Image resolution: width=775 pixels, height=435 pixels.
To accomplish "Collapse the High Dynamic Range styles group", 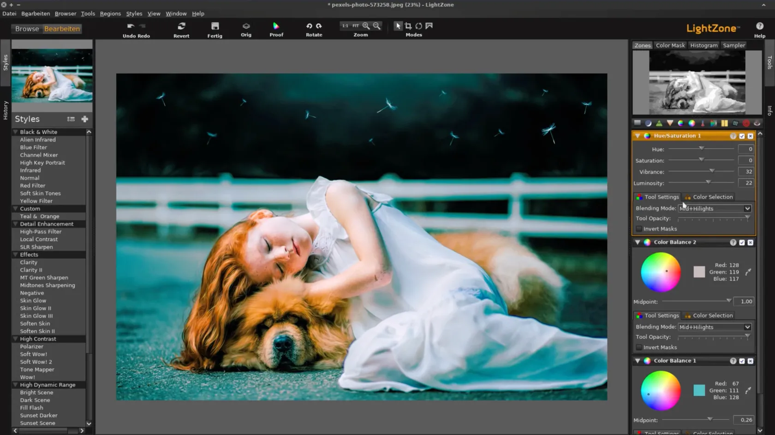I will click(15, 385).
